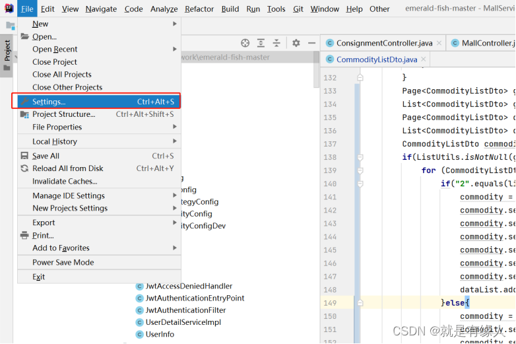Click the project tree vertical scrollbar
The width and height of the screenshot is (516, 344).
[316, 69]
